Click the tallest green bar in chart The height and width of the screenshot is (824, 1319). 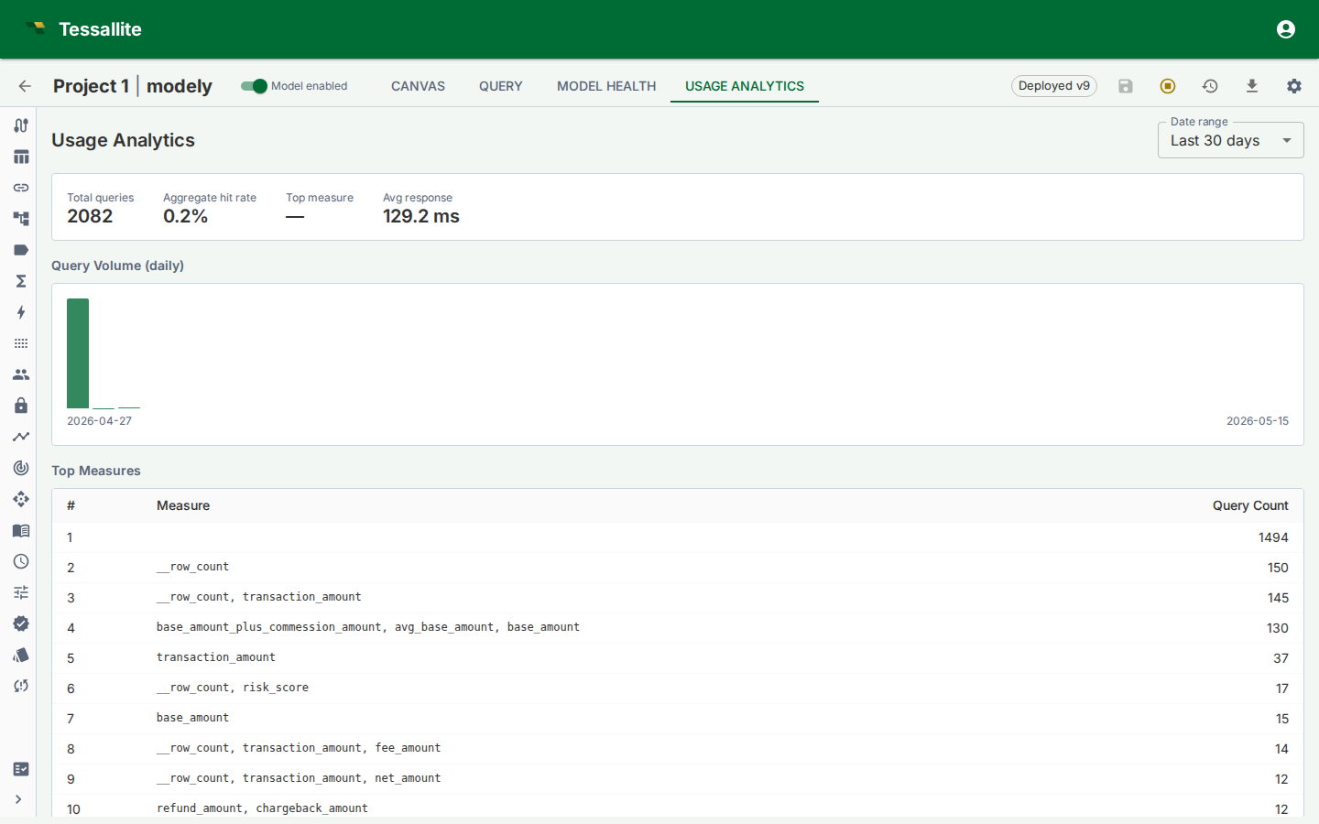pyautogui.click(x=78, y=353)
